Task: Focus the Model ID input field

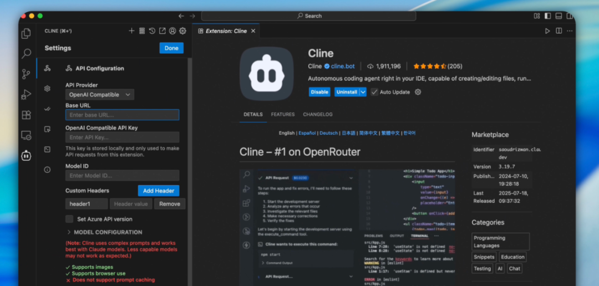Action: point(122,176)
